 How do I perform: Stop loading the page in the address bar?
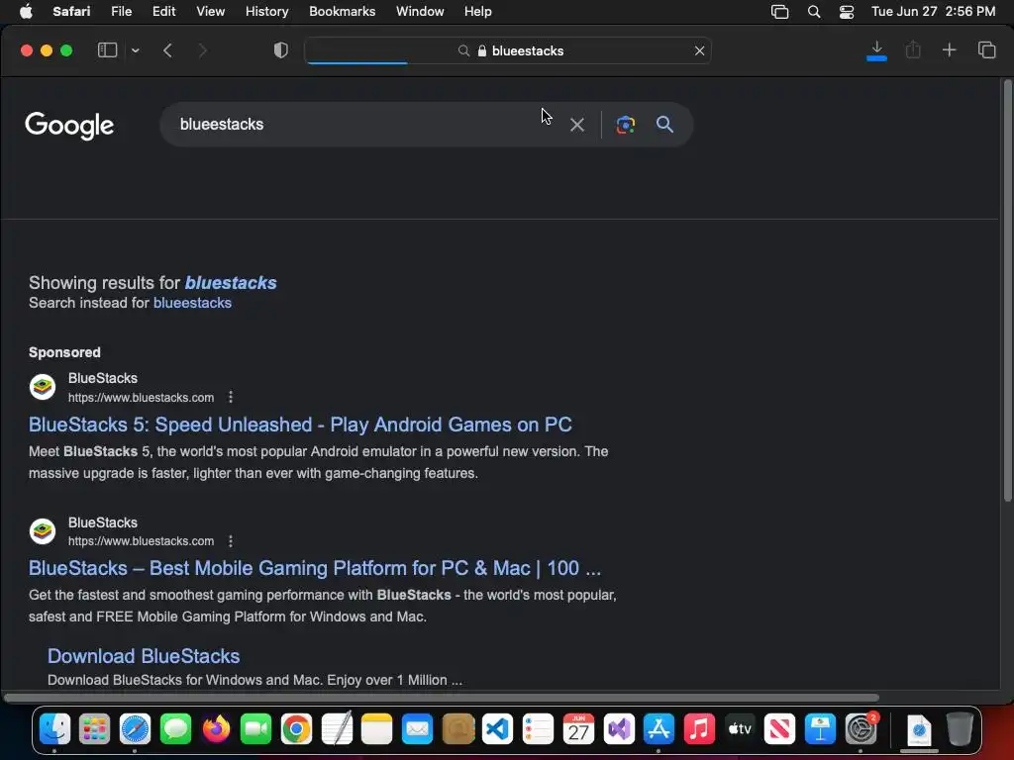(700, 50)
